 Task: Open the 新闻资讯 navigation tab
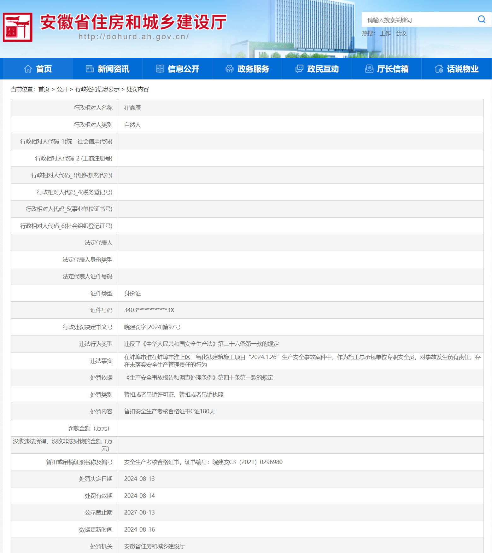pyautogui.click(x=108, y=69)
